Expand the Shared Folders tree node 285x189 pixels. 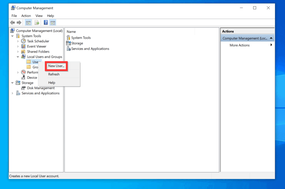coord(18,51)
